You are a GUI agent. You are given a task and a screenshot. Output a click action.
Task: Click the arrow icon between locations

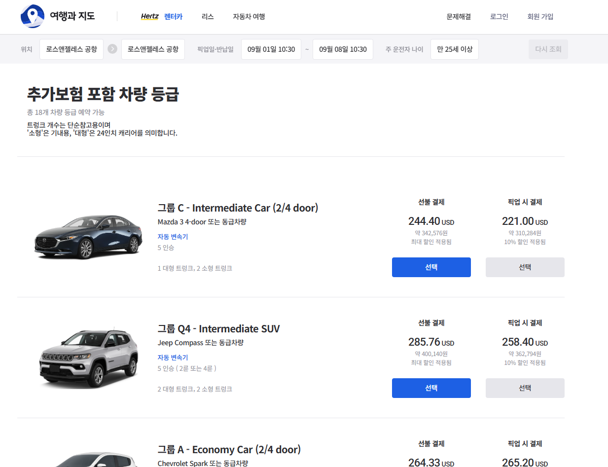(112, 49)
